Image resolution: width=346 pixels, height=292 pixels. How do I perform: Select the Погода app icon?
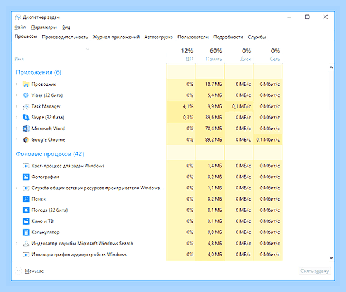coord(26,210)
